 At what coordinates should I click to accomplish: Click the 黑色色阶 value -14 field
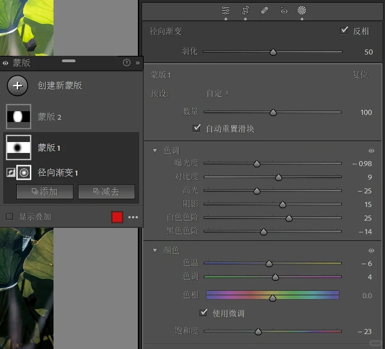(365, 232)
